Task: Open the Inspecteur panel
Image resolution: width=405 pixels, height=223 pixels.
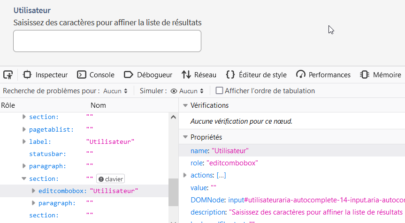Action: (x=46, y=74)
